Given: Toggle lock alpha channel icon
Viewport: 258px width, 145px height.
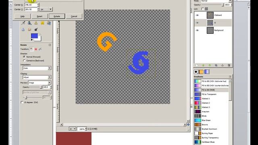Looking at the screenshot, I should tap(206, 9).
